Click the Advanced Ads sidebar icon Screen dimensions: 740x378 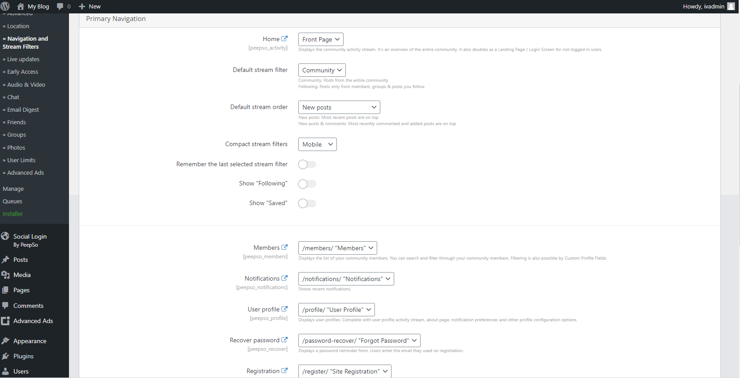(5, 321)
